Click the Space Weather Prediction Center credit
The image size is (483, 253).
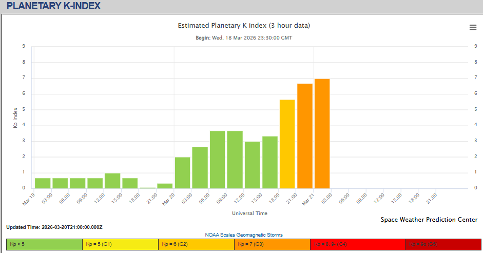429,220
